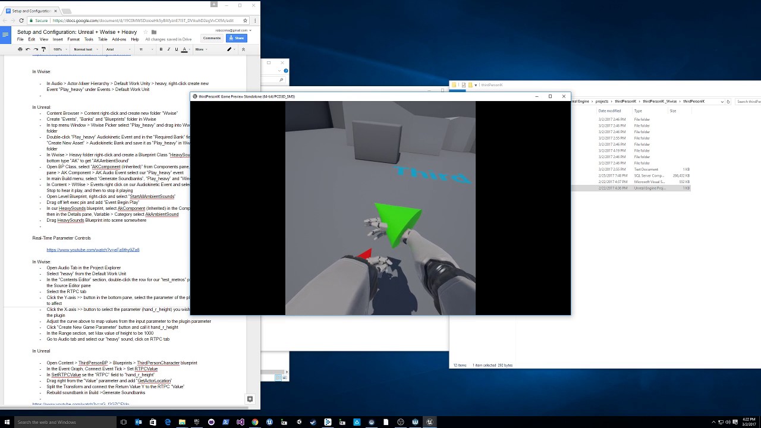Open the move-to-folder icon beside the title

point(154,32)
